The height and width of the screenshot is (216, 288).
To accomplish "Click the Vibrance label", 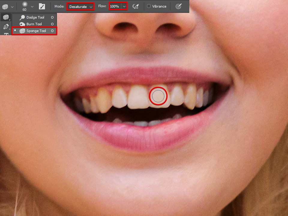I will click(x=159, y=6).
